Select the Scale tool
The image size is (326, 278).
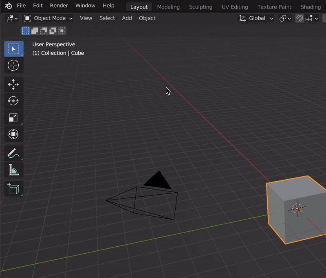(13, 117)
